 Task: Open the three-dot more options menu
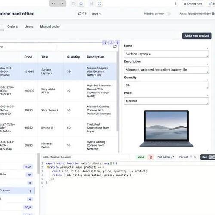point(176,4)
